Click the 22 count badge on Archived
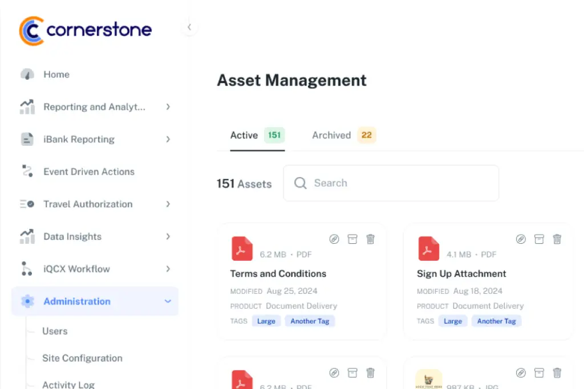This screenshot has width=584, height=389. (x=367, y=135)
